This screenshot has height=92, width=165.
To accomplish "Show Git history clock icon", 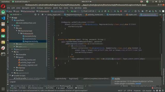I will pos(136,11).
